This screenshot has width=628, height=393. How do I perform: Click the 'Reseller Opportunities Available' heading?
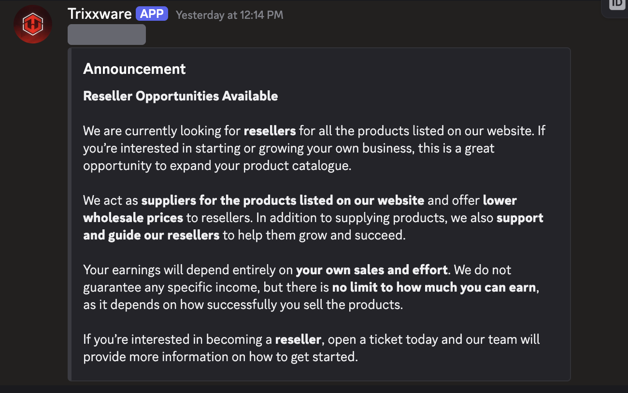[180, 96]
